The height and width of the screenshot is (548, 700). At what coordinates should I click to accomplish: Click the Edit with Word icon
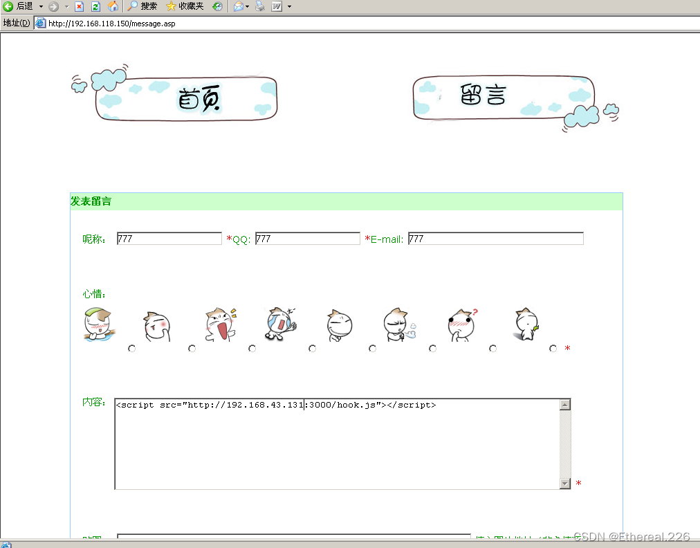pos(277,6)
